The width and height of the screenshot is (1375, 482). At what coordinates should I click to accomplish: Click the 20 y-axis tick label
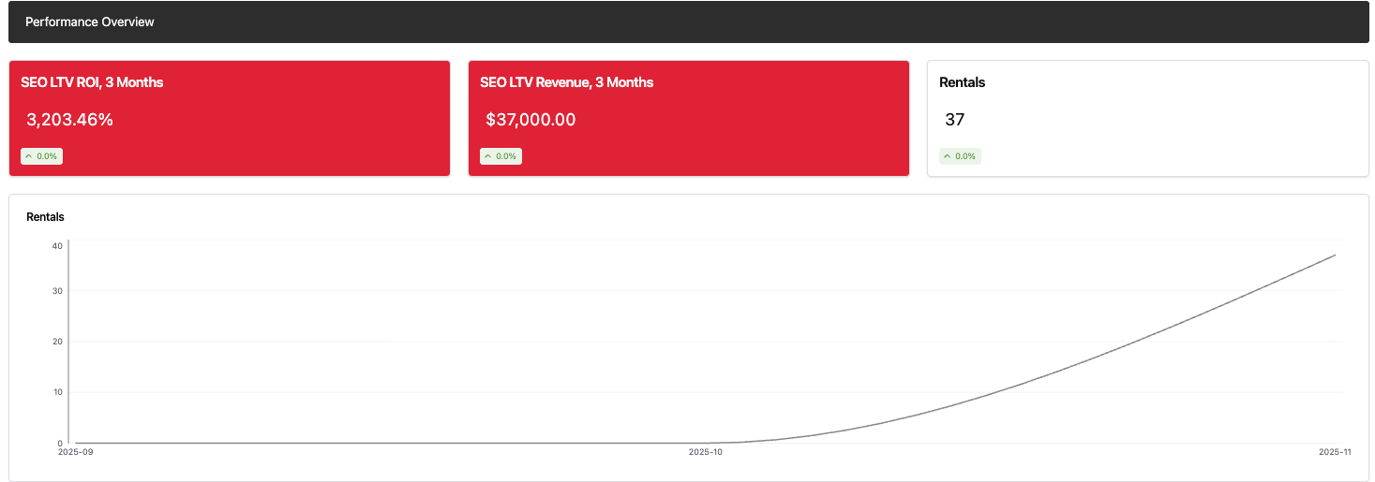click(x=57, y=342)
